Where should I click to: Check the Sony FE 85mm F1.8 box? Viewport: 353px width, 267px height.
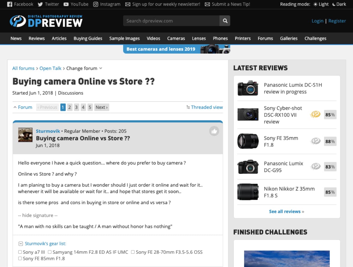(20, 259)
